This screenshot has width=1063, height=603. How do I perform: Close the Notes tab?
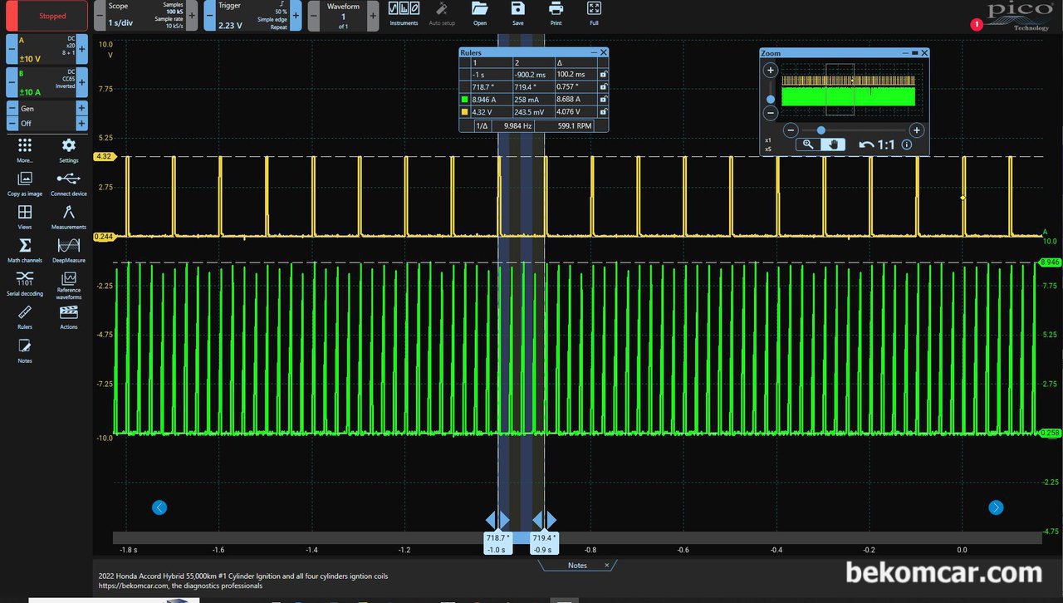coord(606,566)
